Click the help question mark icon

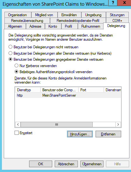click(x=113, y=3)
